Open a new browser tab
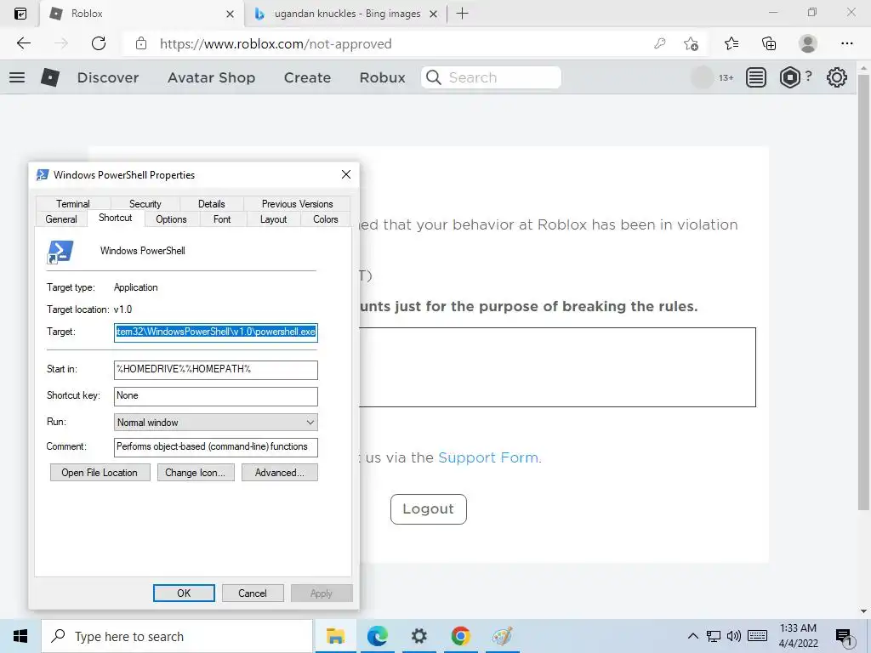 (462, 14)
